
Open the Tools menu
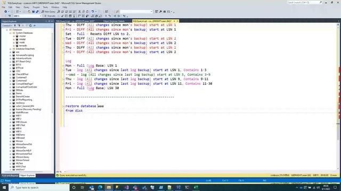(x=45, y=7)
